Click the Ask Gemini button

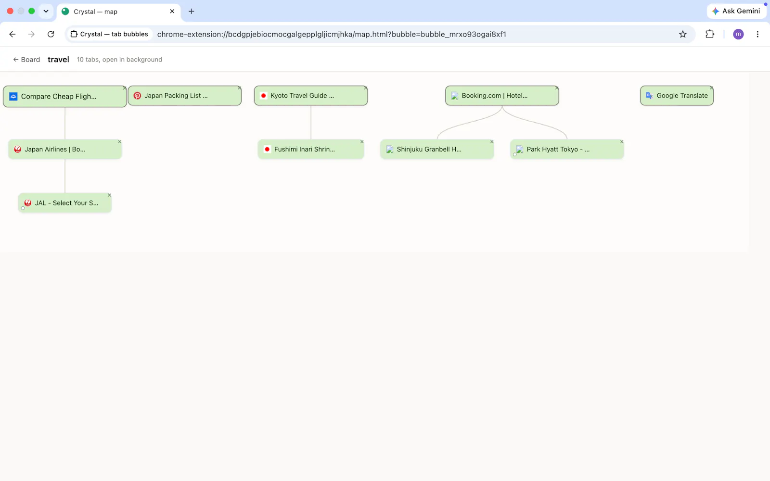coord(736,11)
